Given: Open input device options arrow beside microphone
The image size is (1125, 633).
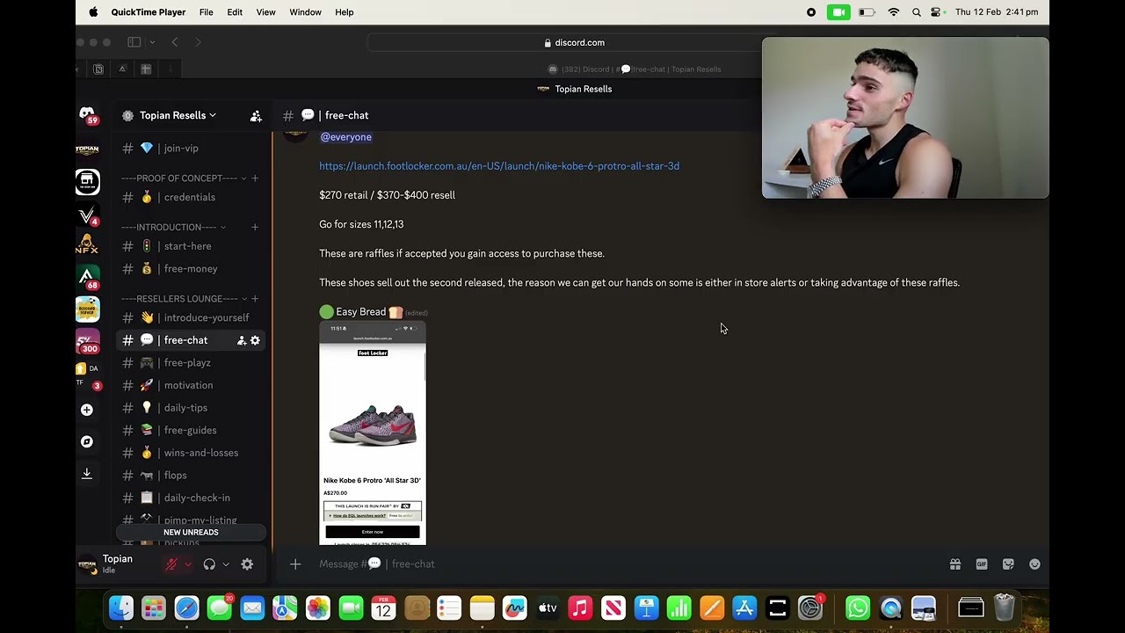Looking at the screenshot, I should coord(187,564).
